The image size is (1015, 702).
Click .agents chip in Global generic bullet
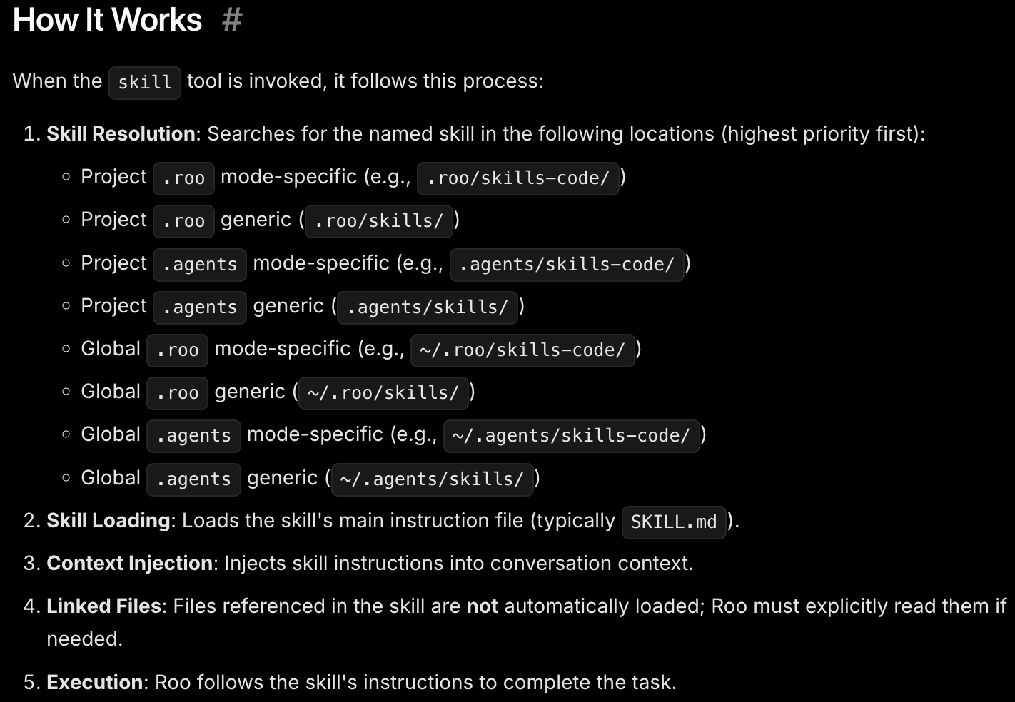click(193, 479)
